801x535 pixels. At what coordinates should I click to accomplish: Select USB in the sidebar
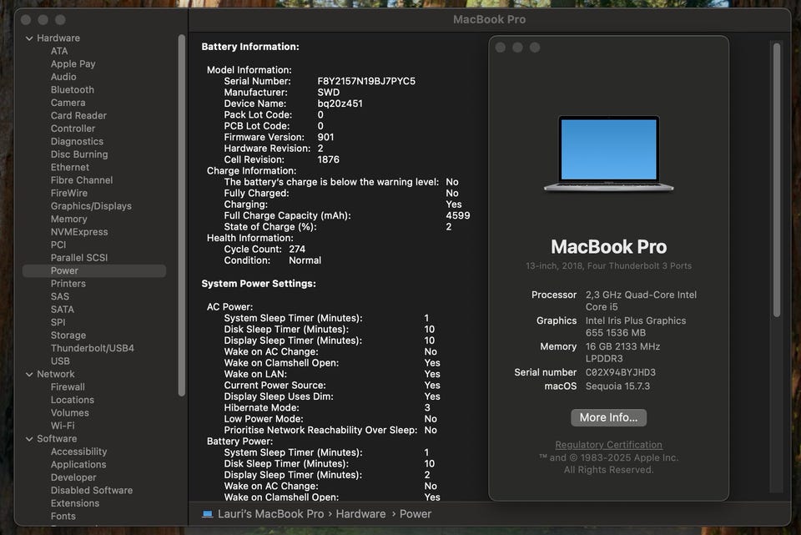coord(60,361)
